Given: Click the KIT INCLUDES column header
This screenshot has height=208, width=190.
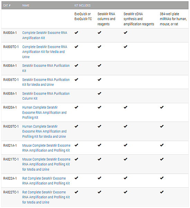Looking at the screenshot, I should click(82, 6).
